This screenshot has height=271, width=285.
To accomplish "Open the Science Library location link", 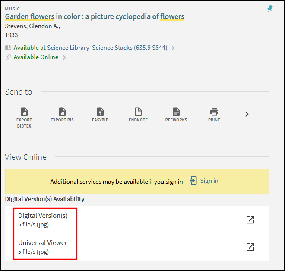I will pyautogui.click(x=68, y=48).
